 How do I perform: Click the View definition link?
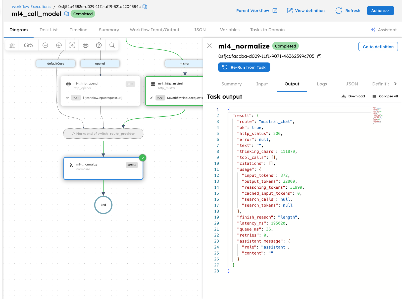click(310, 11)
